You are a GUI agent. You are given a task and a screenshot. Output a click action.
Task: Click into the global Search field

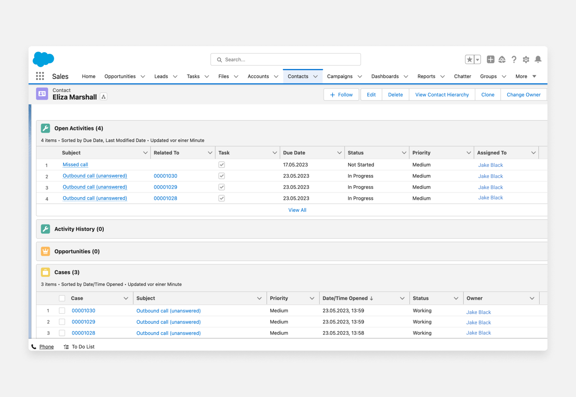coord(286,59)
